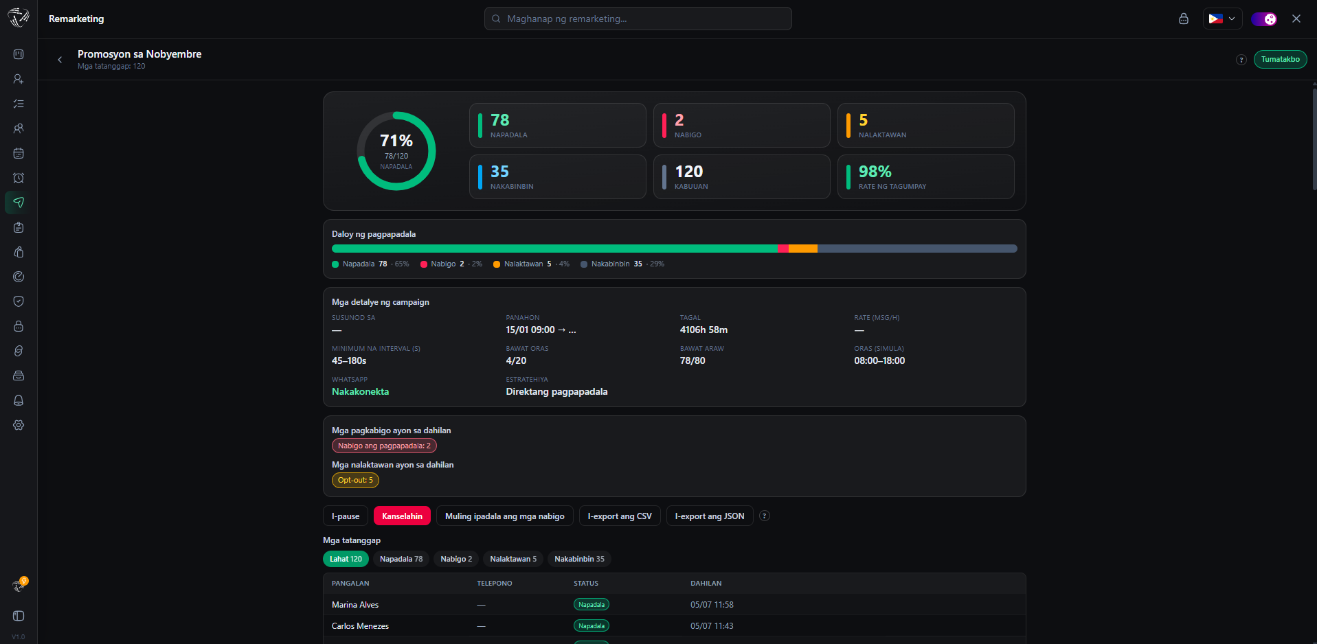This screenshot has width=1317, height=644.
Task: Open the bottom sidebar icon with notification badge
Action: click(x=19, y=585)
